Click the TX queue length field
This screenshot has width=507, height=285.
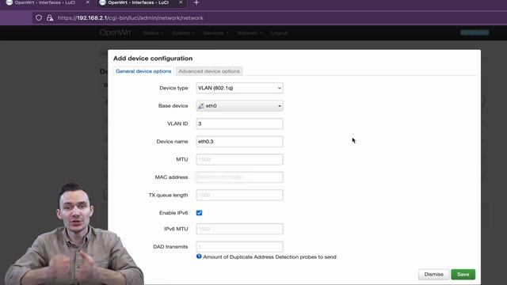click(239, 195)
